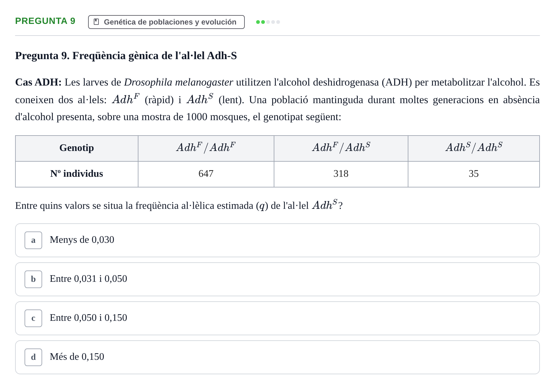Click the Cas ADH bold label
This screenshot has height=390, width=555.
tap(38, 82)
